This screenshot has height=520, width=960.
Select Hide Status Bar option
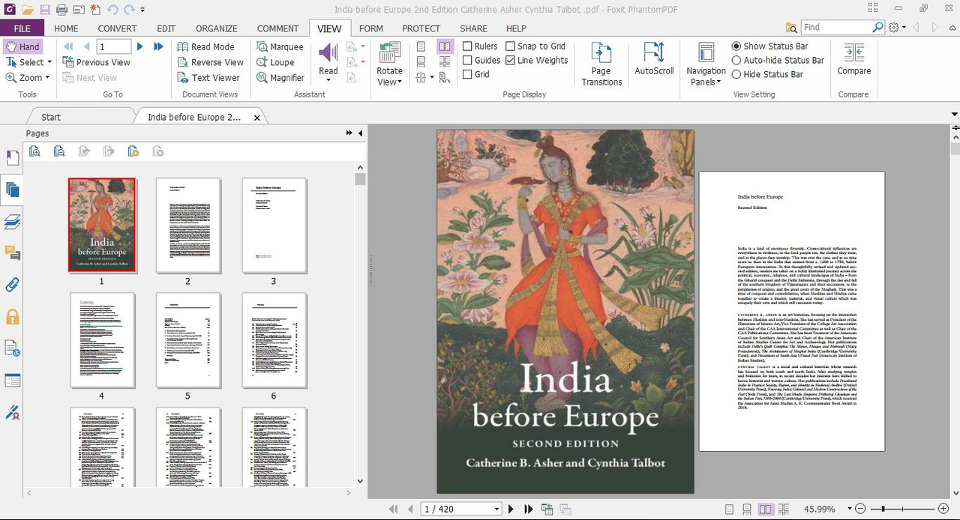[736, 74]
